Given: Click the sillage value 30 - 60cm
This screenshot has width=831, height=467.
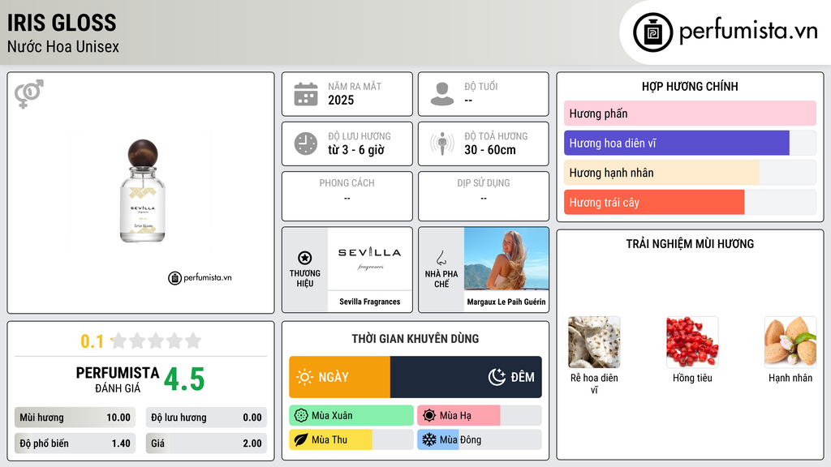Looking at the screenshot, I should pyautogui.click(x=490, y=150).
